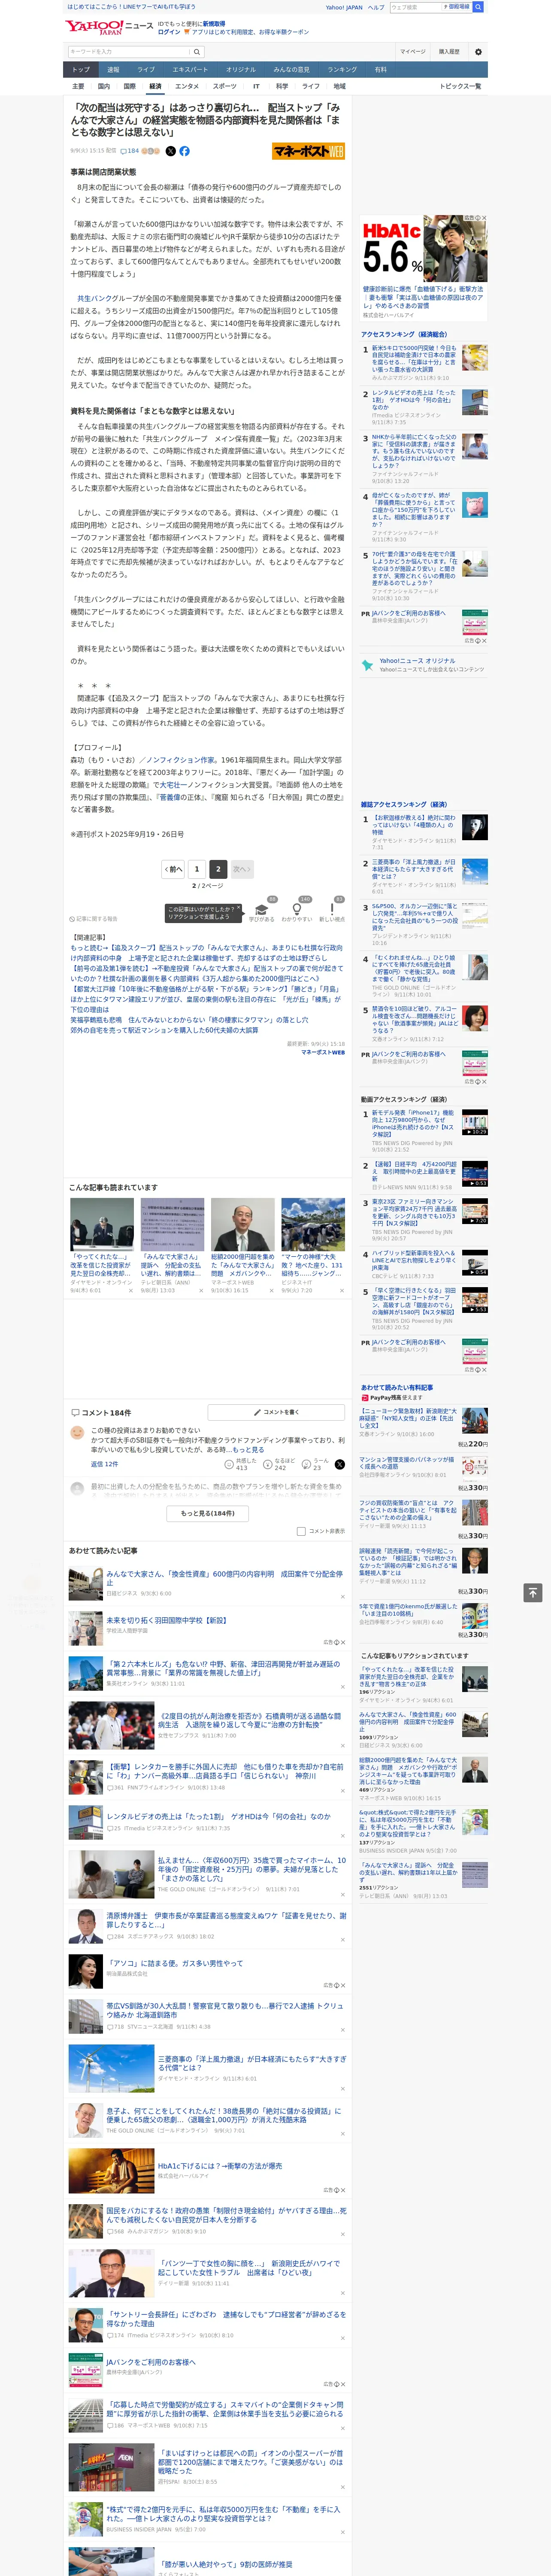Click 共感した reaction on first comment
The image size is (551, 2576).
coord(241,1464)
